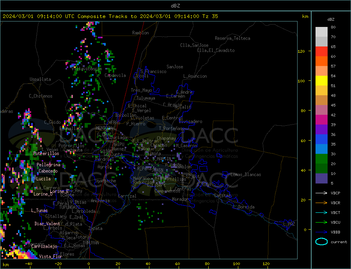Click the '100' tick on bottom axis
351x269 pixels.
pyautogui.click(x=236, y=264)
